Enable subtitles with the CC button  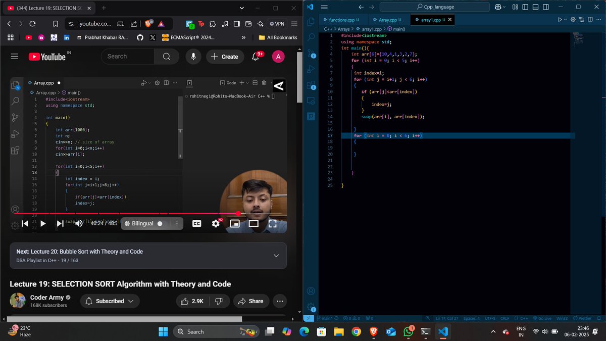coord(196,223)
